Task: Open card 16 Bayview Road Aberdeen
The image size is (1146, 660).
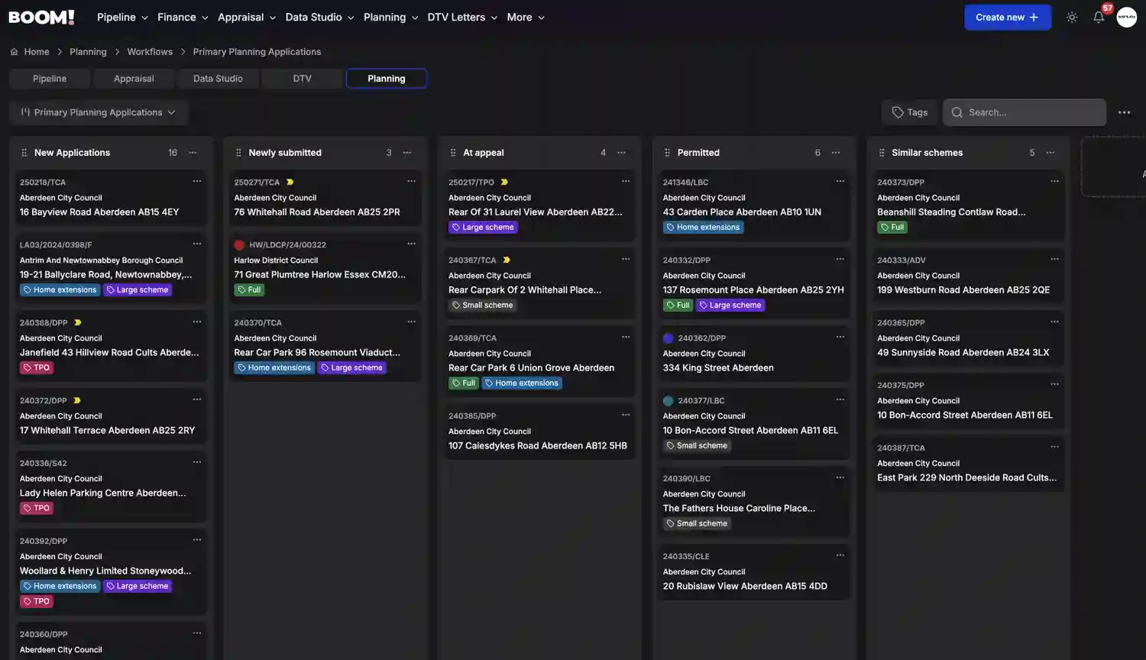Action: coord(112,198)
